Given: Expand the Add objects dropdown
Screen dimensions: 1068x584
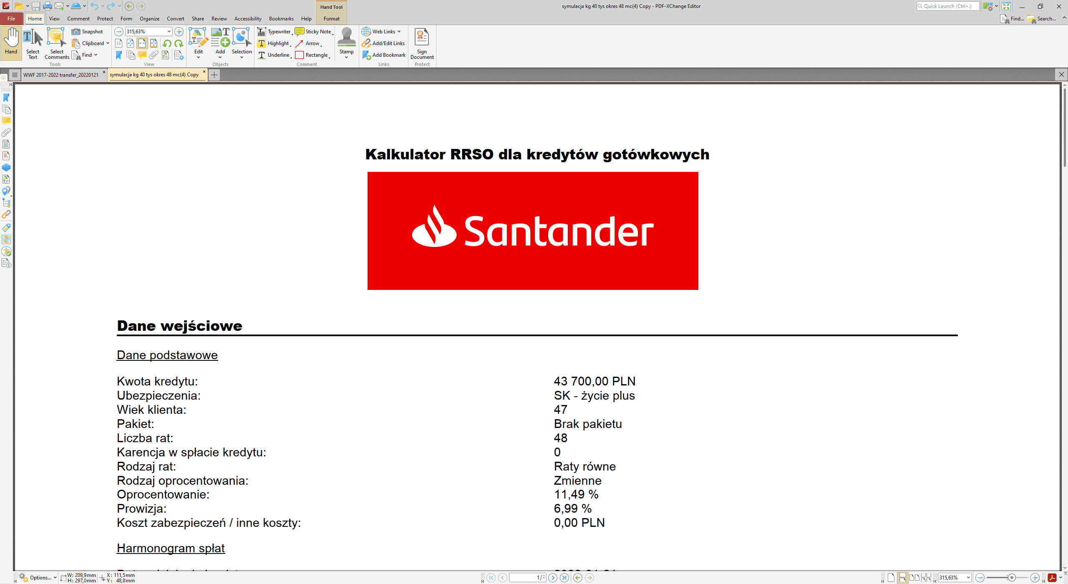Looking at the screenshot, I should click(220, 58).
